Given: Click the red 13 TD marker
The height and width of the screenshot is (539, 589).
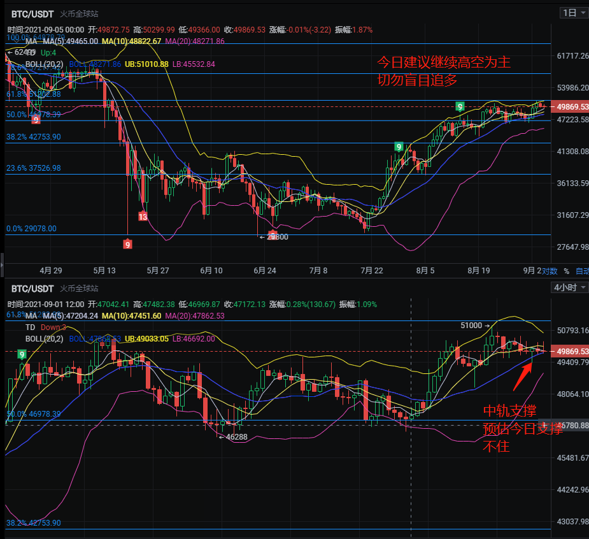Looking at the screenshot, I should (143, 217).
